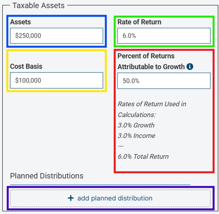Click the 6.0% Total Return line
This screenshot has width=219, height=214.
click(x=143, y=157)
